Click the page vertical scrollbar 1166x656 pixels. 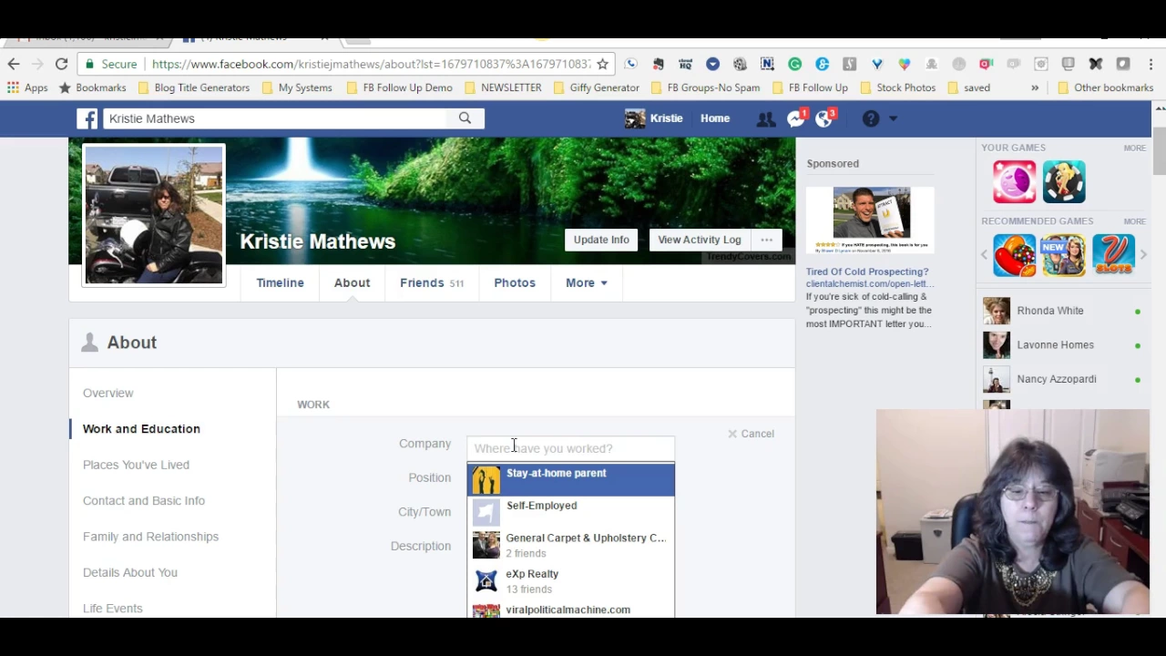click(x=1159, y=151)
